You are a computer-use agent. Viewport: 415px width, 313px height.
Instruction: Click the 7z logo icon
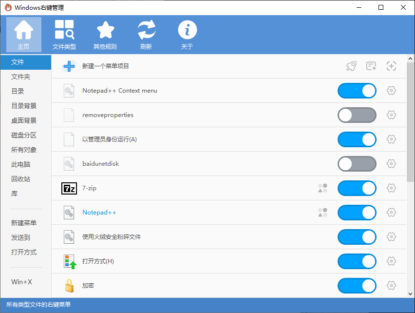coord(69,188)
